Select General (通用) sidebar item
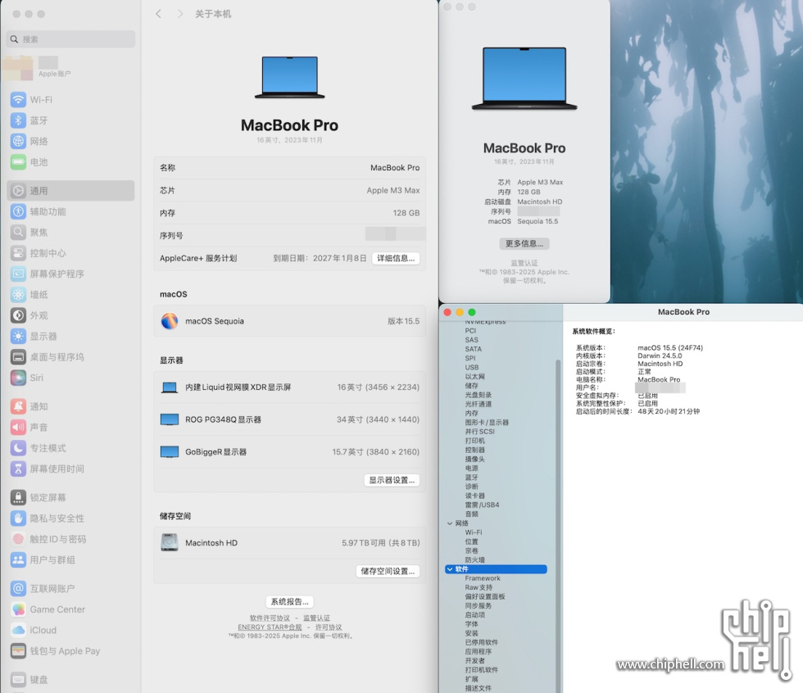This screenshot has height=693, width=803. (70, 190)
